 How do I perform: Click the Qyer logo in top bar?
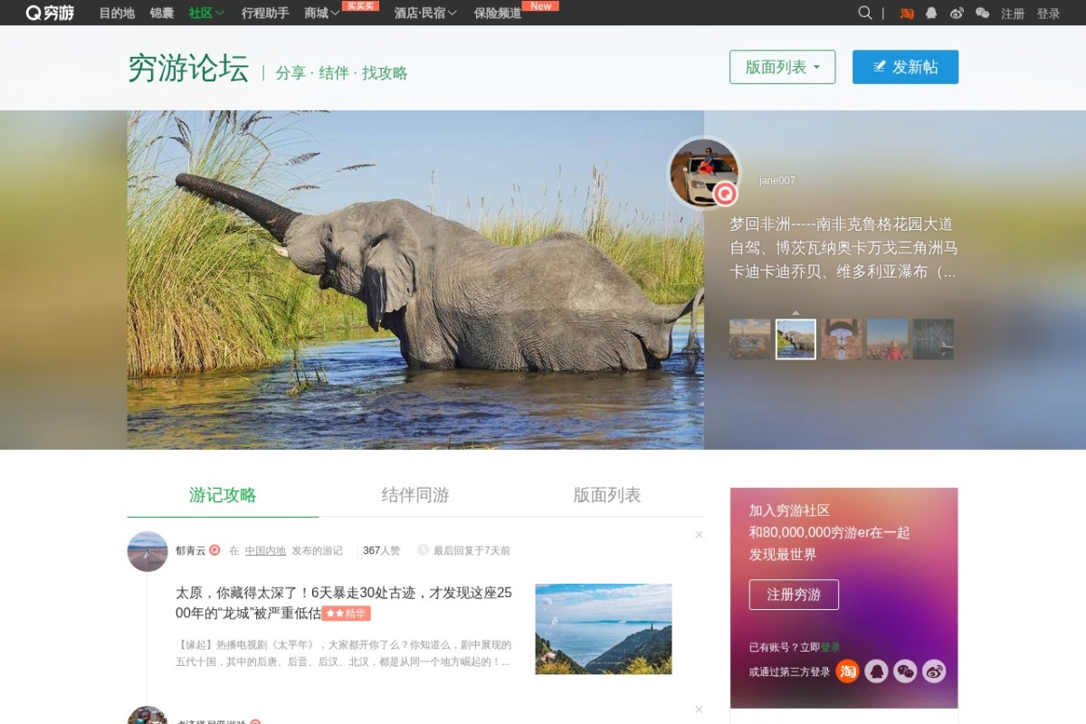50,13
